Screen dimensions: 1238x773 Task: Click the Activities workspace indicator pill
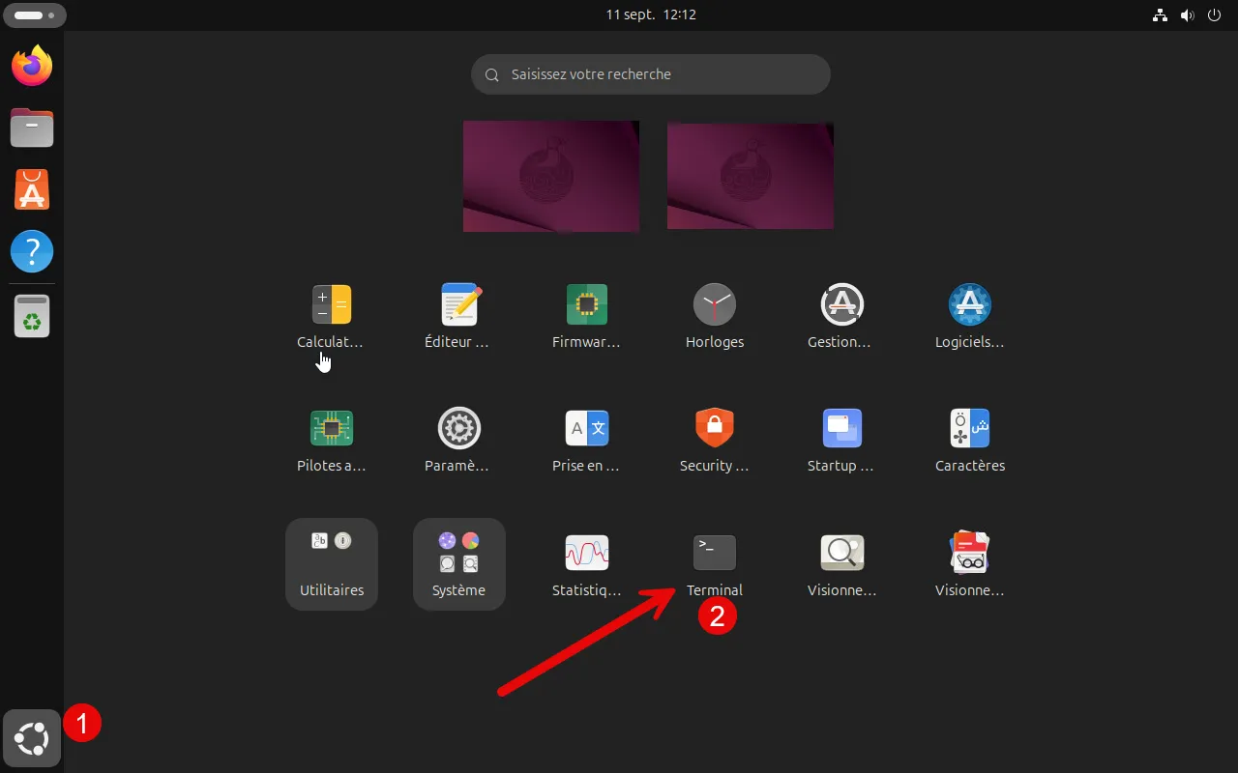pos(35,15)
